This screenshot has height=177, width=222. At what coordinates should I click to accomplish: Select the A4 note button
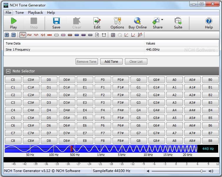(174, 110)
